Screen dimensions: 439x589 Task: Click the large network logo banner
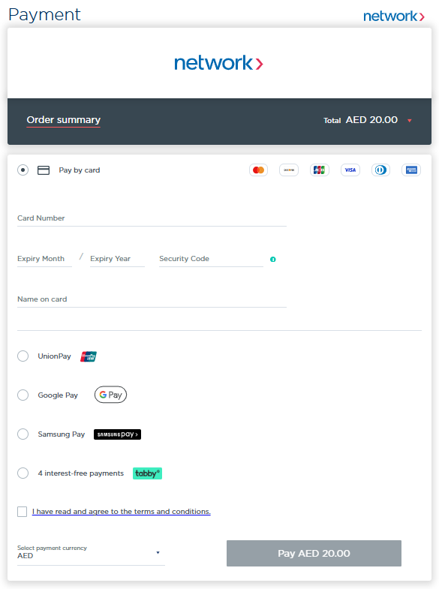(218, 63)
